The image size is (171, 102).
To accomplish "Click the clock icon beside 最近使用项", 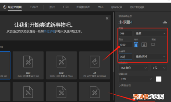I will click(x=5, y=7).
